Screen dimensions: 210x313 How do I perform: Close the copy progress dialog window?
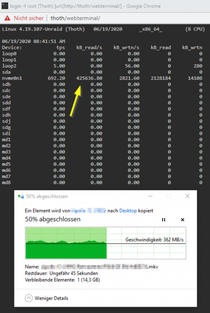[x=187, y=196]
